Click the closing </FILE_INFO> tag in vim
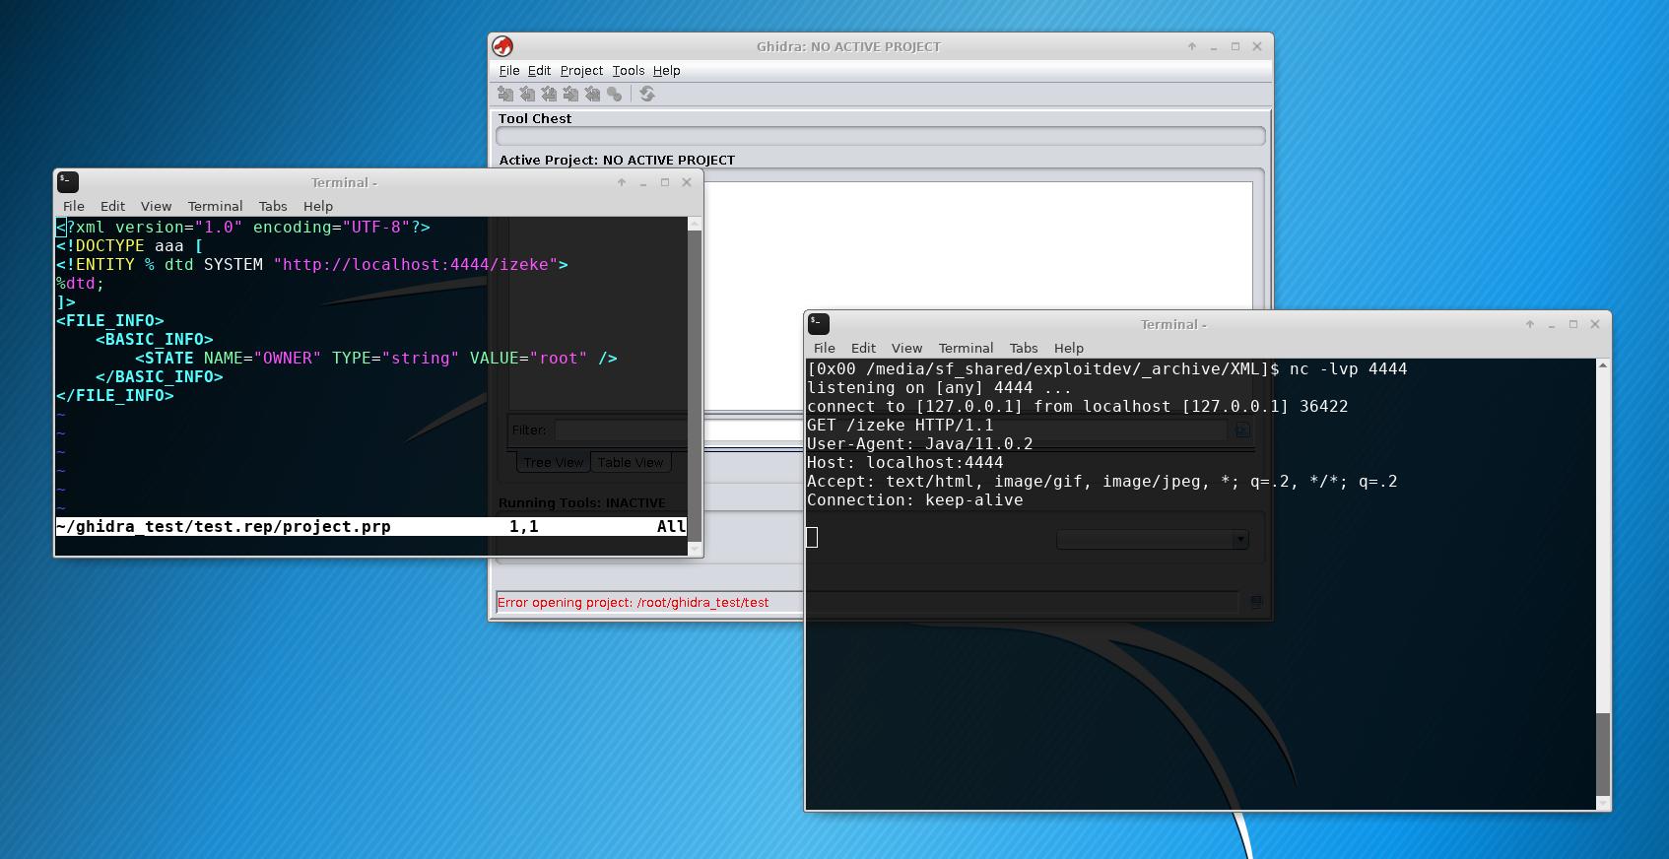 [115, 395]
